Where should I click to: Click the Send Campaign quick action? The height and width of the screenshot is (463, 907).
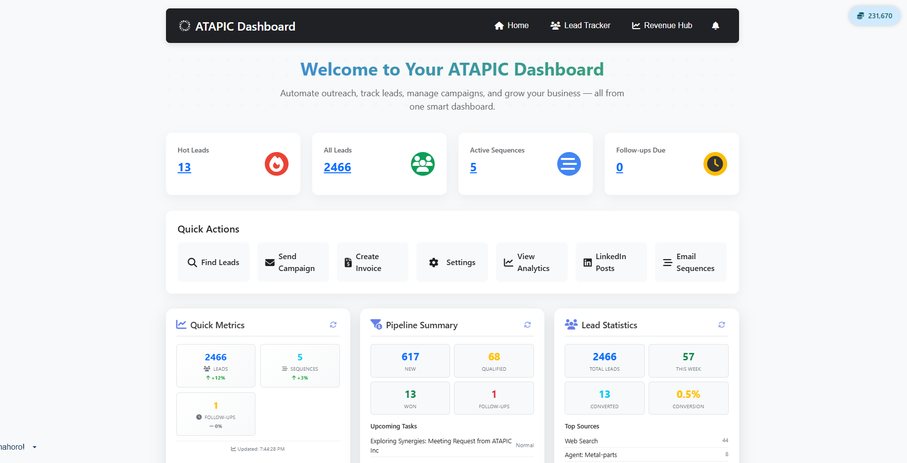click(x=293, y=262)
